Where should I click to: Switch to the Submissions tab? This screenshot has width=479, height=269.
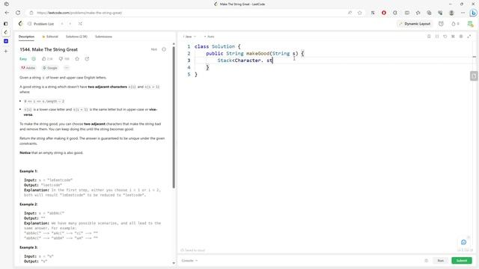click(103, 37)
